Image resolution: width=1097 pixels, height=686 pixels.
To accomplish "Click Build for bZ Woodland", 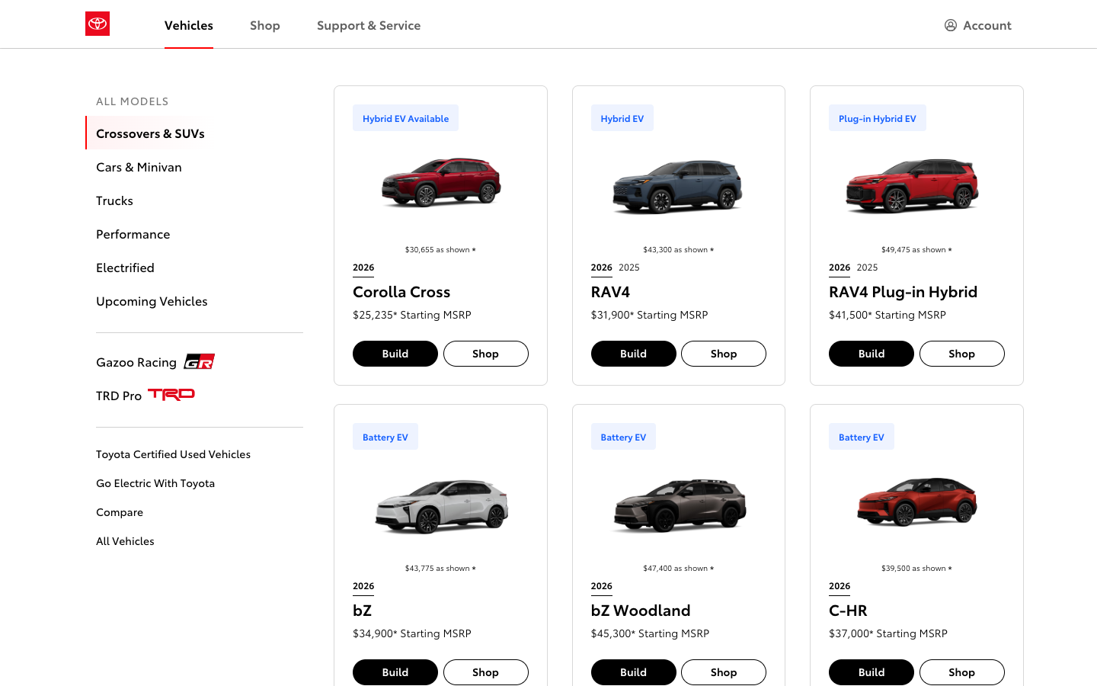I will click(x=634, y=672).
